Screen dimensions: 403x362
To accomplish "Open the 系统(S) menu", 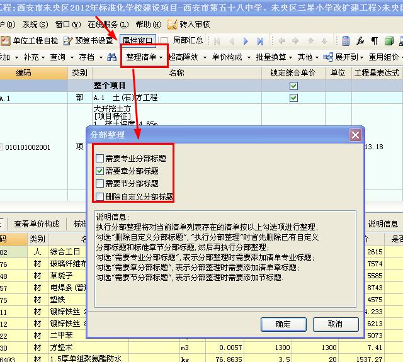I will 35,25.
